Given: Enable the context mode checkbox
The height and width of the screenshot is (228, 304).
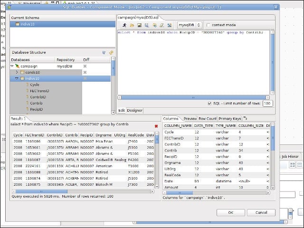Looking at the screenshot, I should pyautogui.click(x=209, y=25).
